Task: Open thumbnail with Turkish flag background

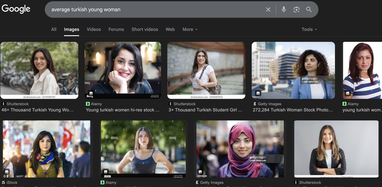Action: 46,149
